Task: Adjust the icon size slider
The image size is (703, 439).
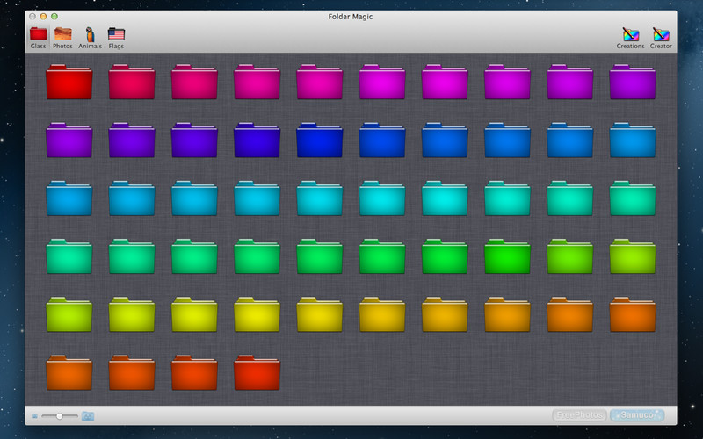Action: 60,416
